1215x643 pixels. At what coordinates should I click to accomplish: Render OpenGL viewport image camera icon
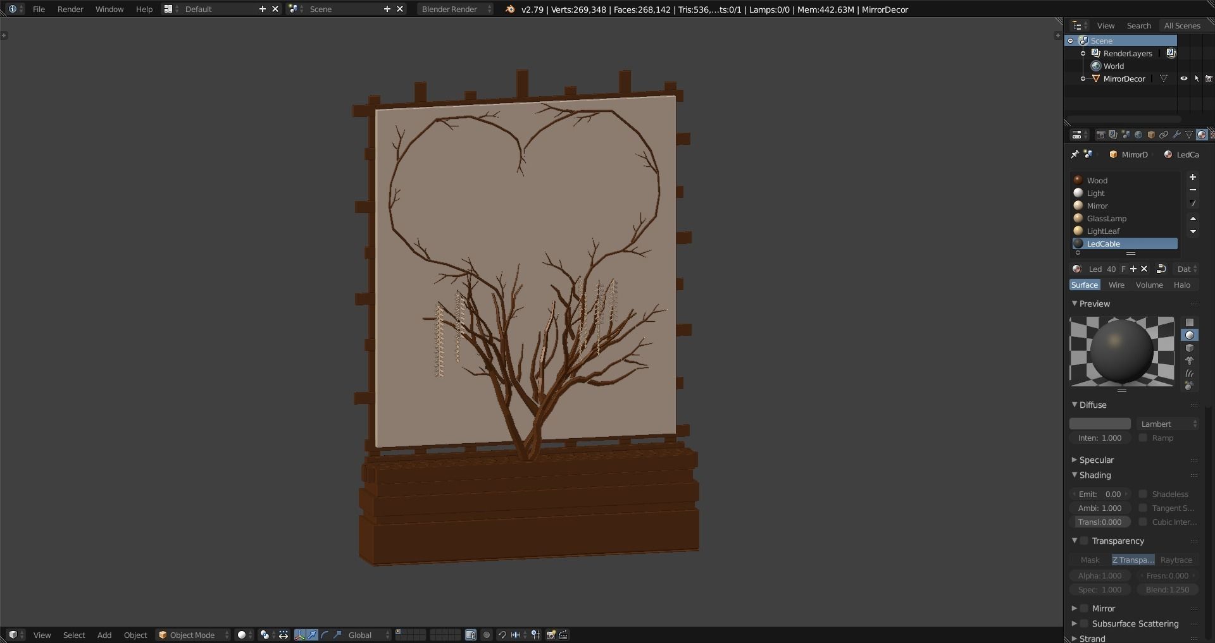point(551,635)
